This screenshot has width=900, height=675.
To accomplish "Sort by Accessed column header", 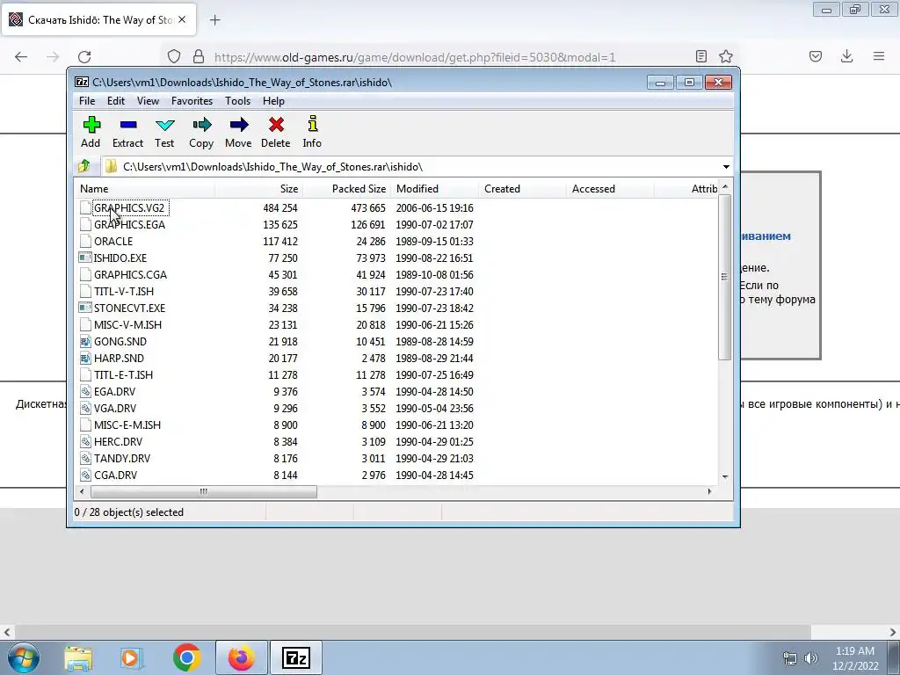I will coord(611,189).
